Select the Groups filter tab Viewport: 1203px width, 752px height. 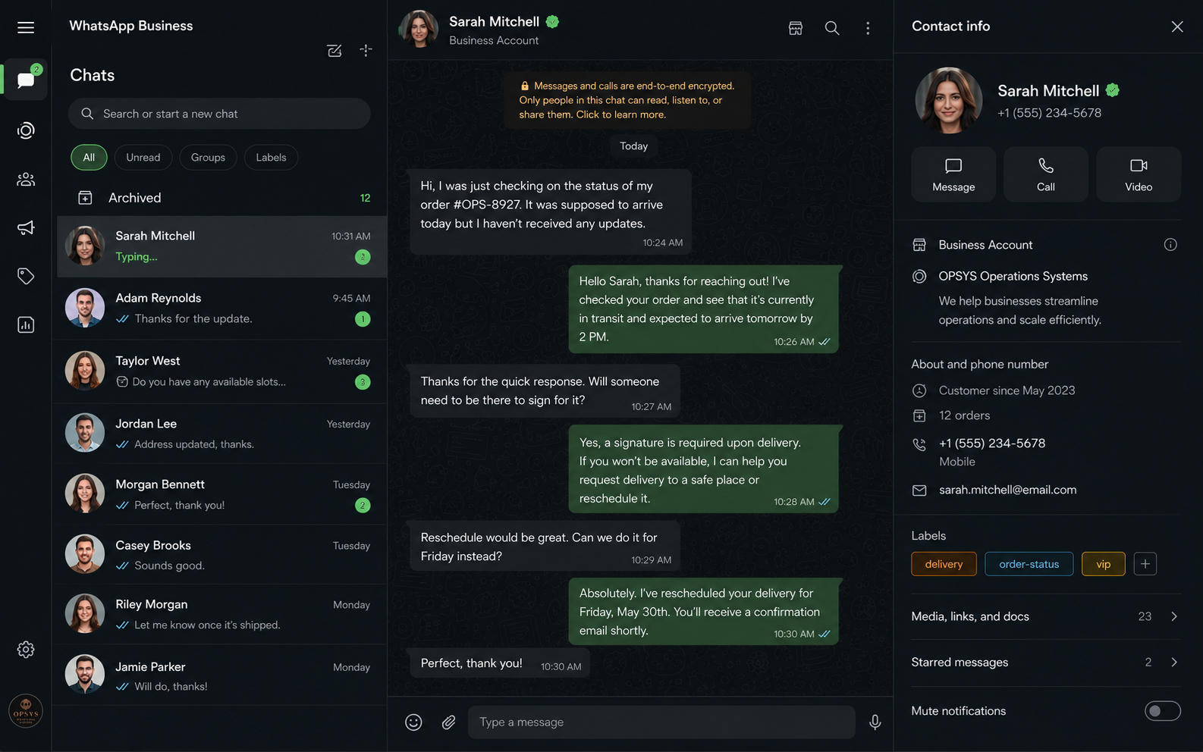(208, 158)
